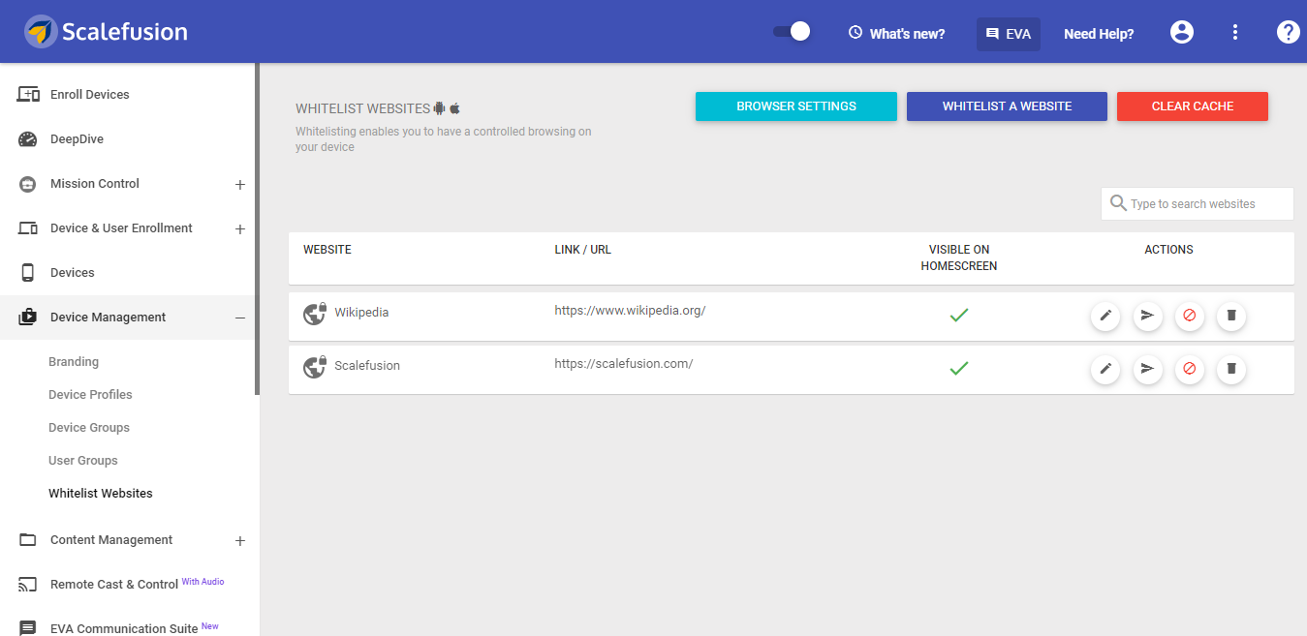The image size is (1307, 636).
Task: Expand Content Management plus sign
Action: tap(240, 541)
